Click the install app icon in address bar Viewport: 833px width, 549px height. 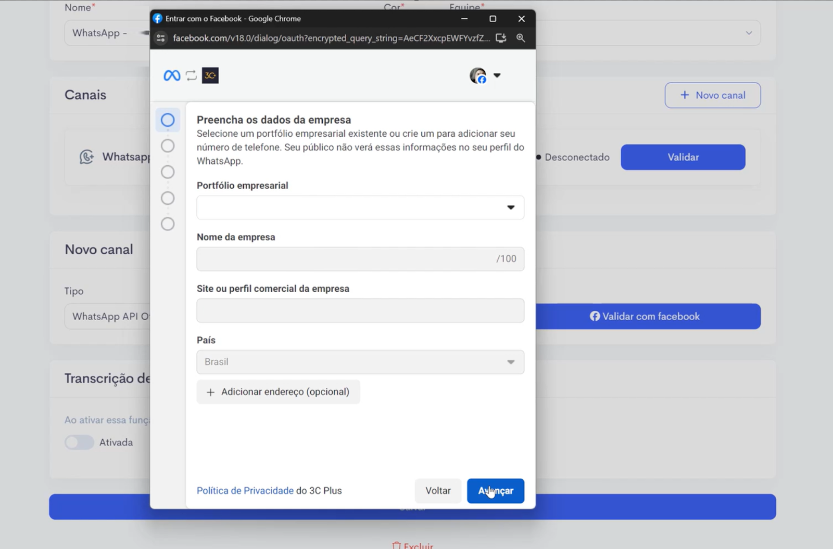pyautogui.click(x=501, y=38)
